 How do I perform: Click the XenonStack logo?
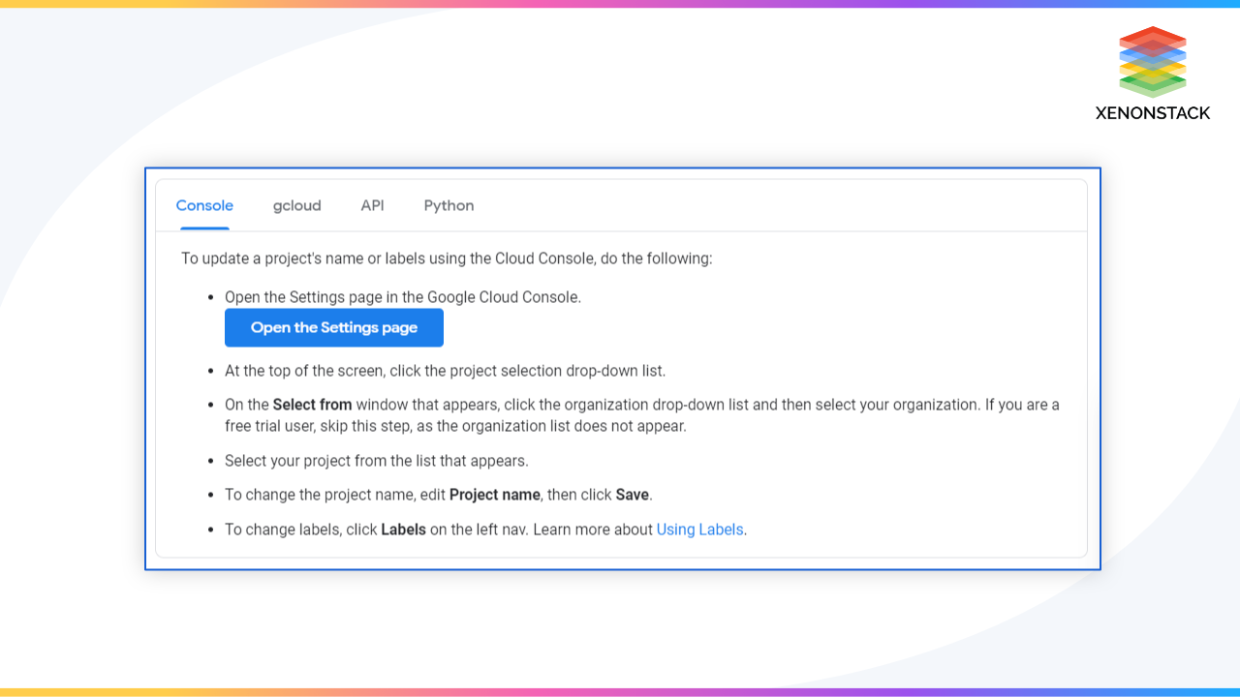[x=1152, y=73]
